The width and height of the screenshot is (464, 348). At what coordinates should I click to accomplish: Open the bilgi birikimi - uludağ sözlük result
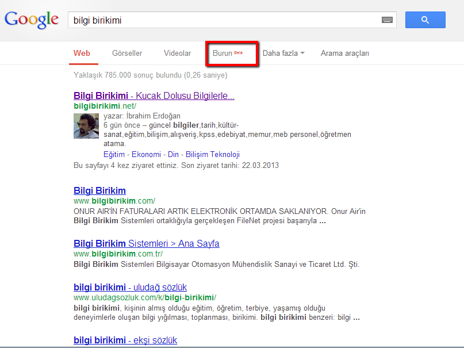pos(130,288)
